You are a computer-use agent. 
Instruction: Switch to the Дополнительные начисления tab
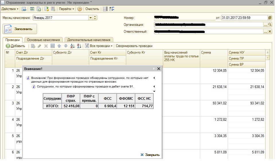click(x=89, y=40)
